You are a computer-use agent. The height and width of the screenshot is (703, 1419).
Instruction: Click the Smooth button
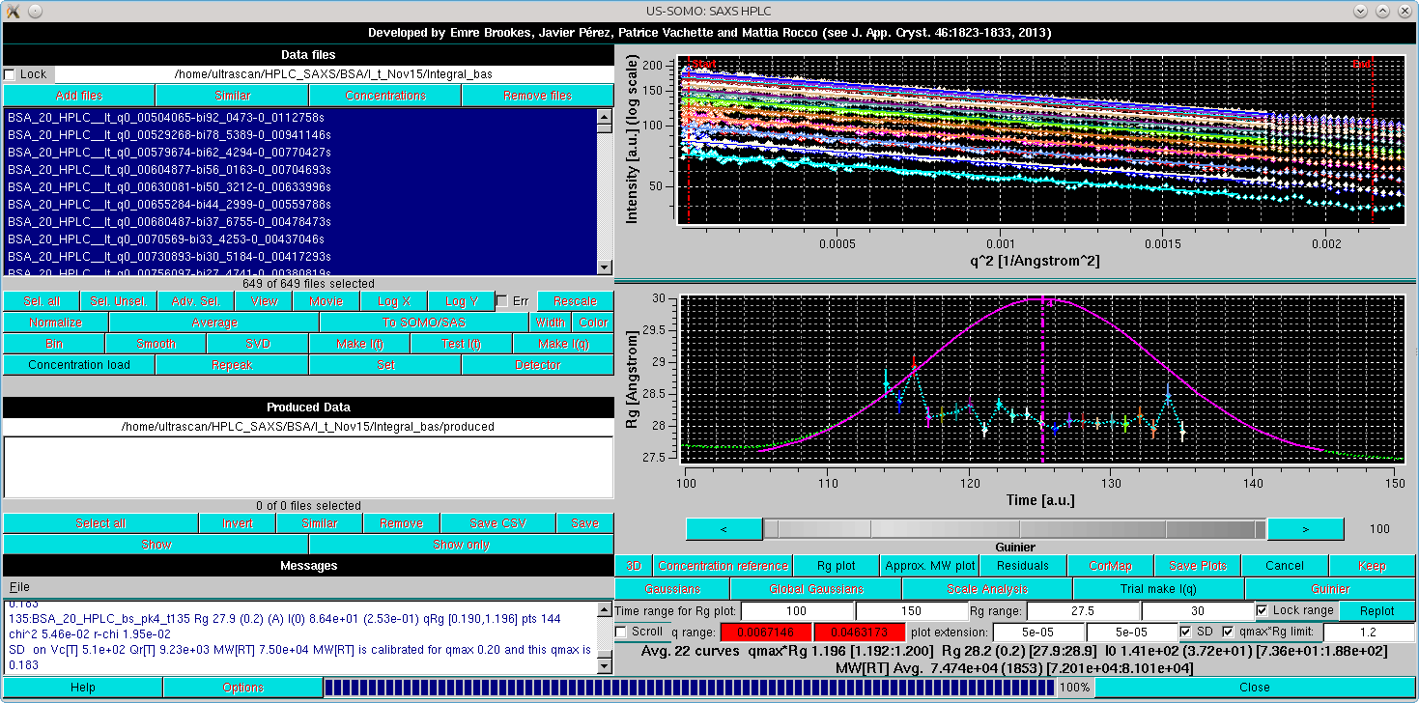pos(156,344)
